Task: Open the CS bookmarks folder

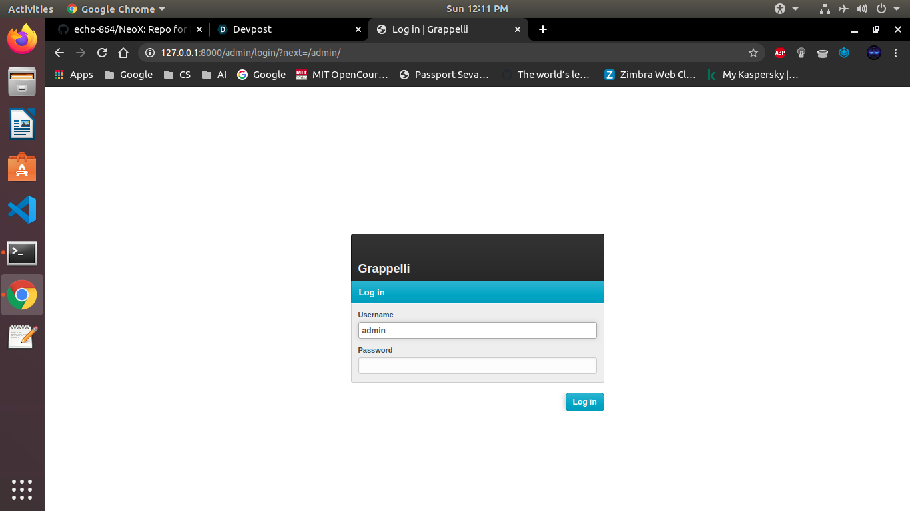Action: 177,75
